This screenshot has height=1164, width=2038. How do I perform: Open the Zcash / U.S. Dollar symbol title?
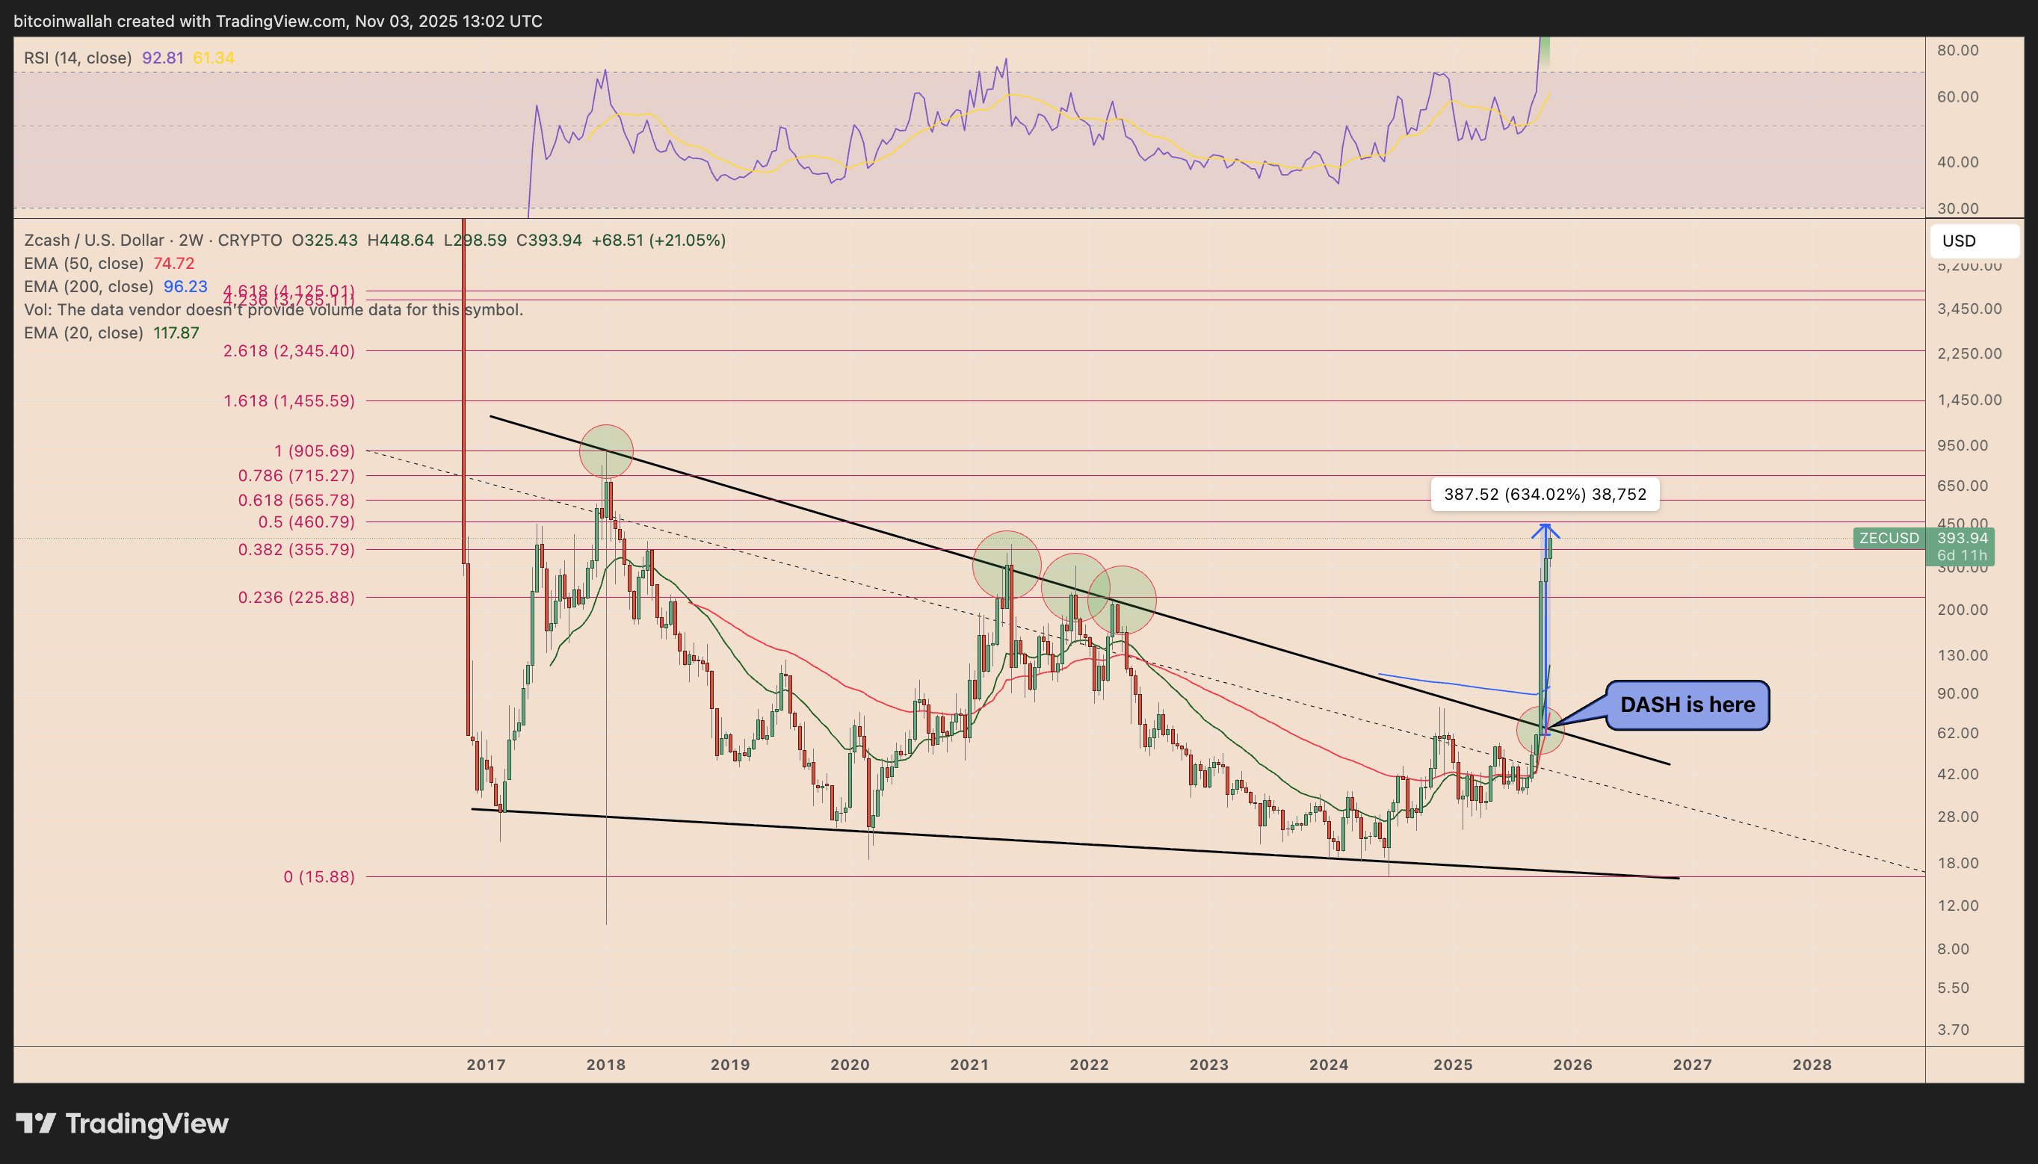tap(93, 240)
